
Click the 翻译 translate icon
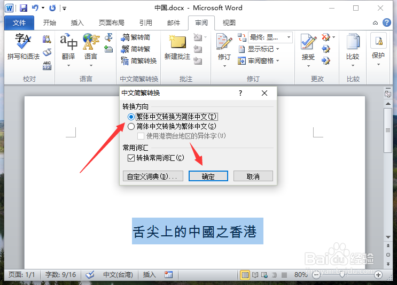click(x=68, y=42)
